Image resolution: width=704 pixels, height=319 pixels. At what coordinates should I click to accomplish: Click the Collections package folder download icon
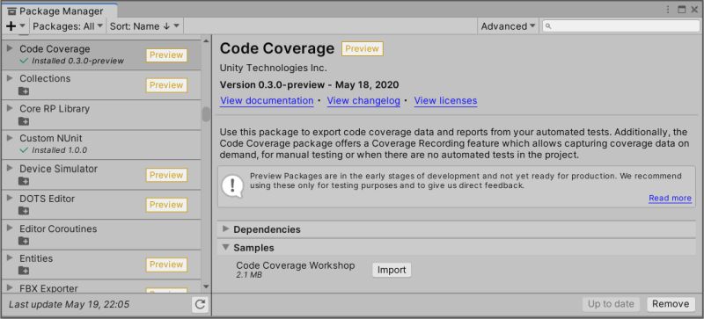point(24,91)
